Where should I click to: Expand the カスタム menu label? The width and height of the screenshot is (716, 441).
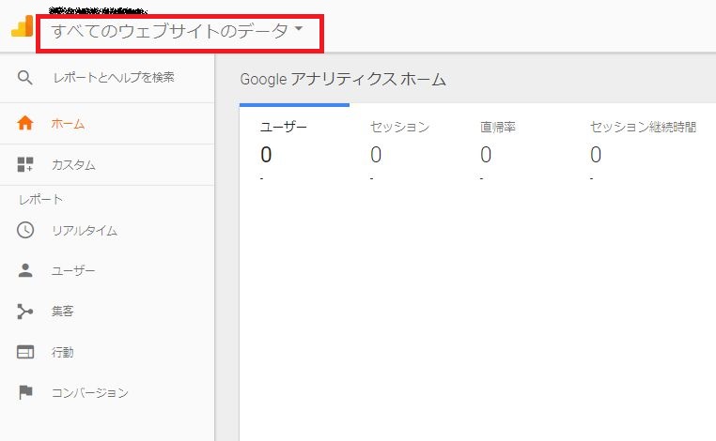coord(73,165)
